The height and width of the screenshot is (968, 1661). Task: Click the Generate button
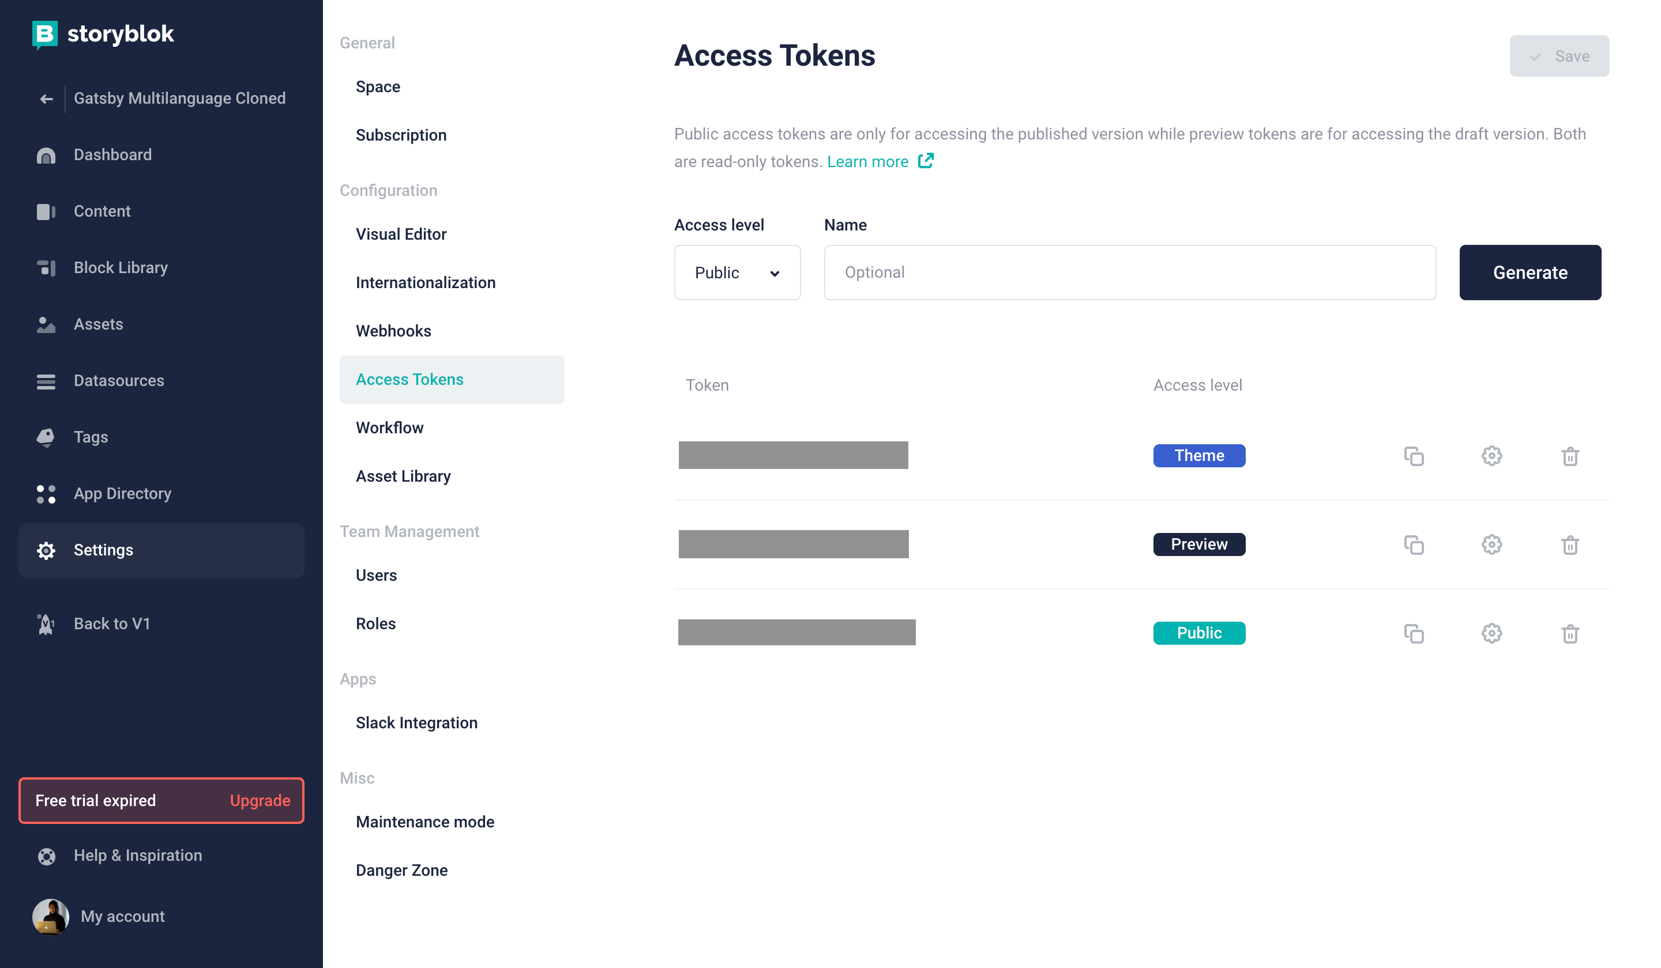1530,273
